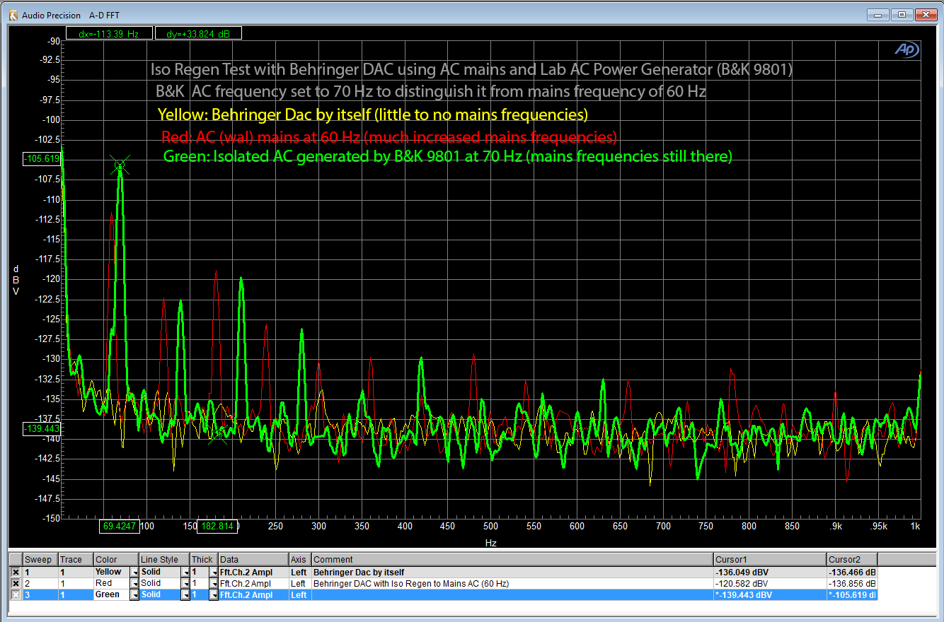Open Color dropdown for the Green trace
Screen dimensions: 944x622
coord(134,595)
